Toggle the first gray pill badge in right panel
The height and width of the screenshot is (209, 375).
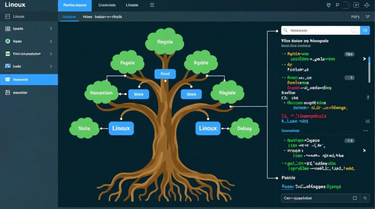tap(349, 54)
